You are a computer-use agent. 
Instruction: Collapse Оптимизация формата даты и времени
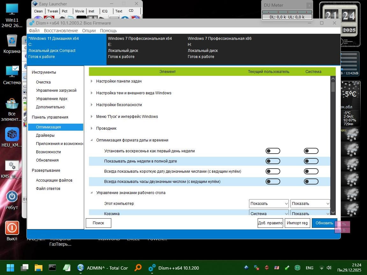coord(92,140)
